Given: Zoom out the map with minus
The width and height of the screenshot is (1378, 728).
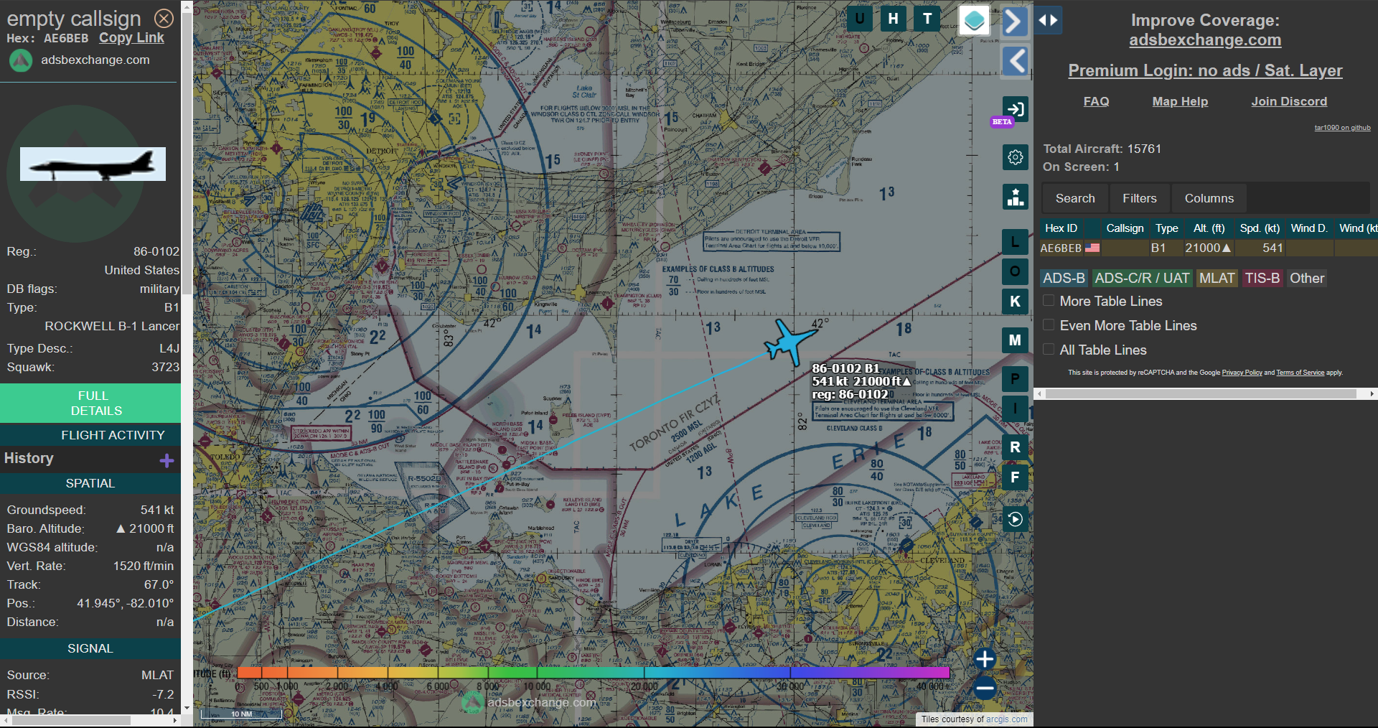Looking at the screenshot, I should pos(985,688).
